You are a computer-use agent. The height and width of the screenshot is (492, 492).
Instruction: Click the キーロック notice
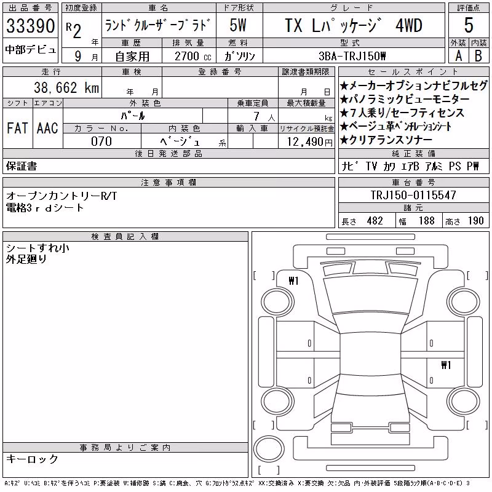(x=32, y=459)
